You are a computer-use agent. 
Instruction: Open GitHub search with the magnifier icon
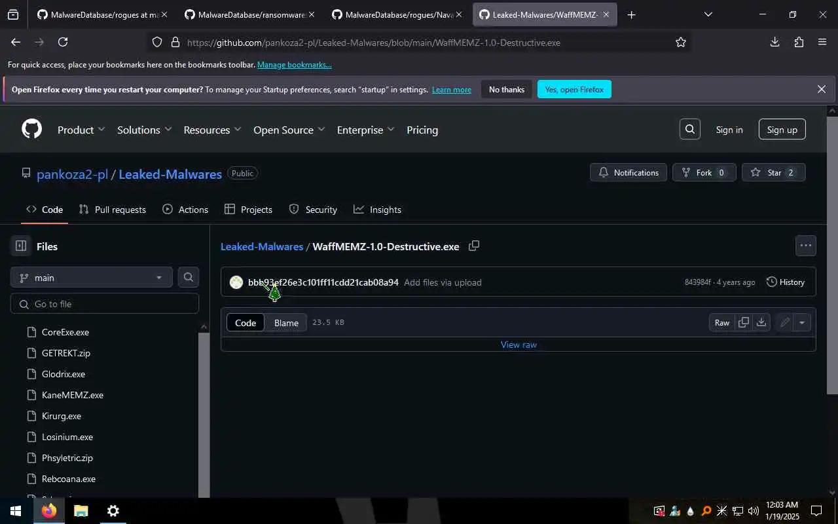tap(690, 130)
